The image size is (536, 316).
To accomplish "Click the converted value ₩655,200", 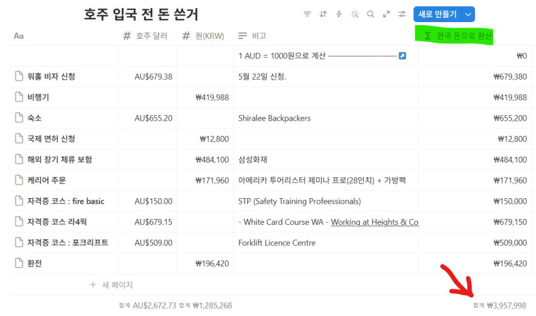I will [510, 118].
